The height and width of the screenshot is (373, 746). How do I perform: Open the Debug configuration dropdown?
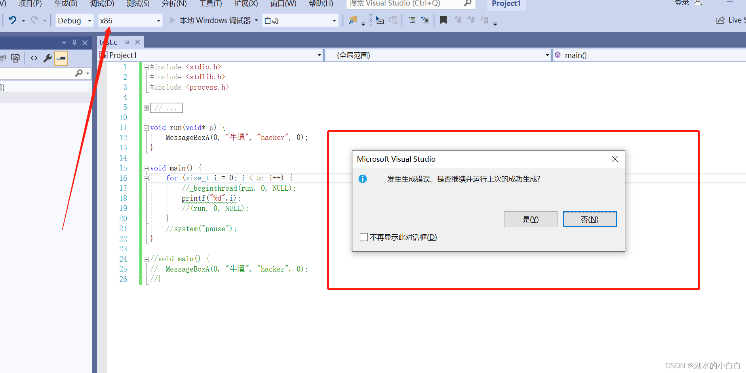[x=74, y=21]
